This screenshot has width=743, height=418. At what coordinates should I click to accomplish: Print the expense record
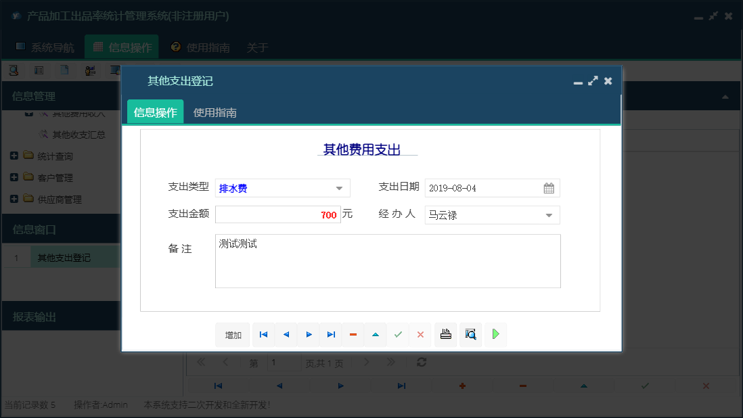[445, 334]
